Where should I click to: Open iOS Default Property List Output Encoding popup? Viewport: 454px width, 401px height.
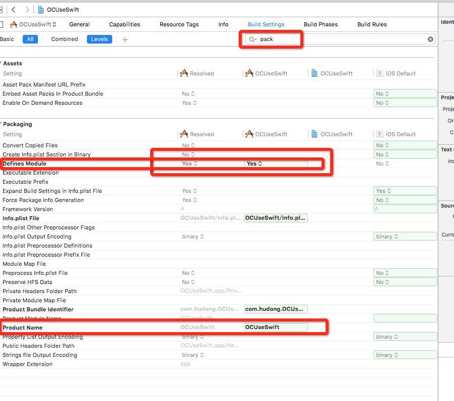pos(405,337)
